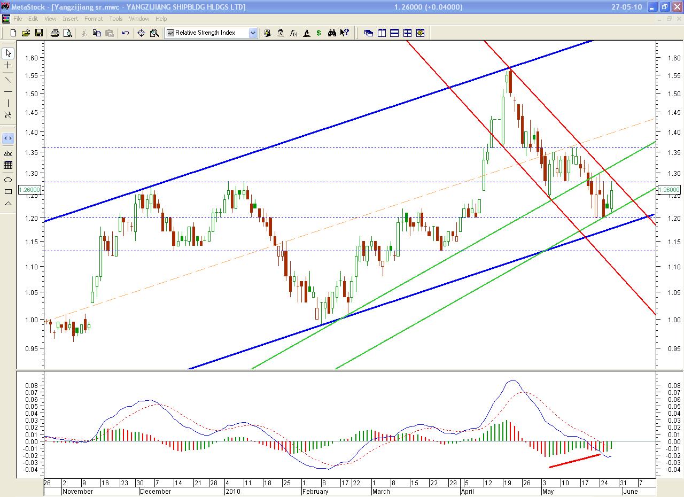Viewport: 684px width, 497px height.
Task: Tile windows in a grid icon
Action: (407, 33)
